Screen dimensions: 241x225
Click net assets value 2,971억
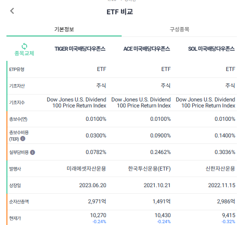coord(97,201)
